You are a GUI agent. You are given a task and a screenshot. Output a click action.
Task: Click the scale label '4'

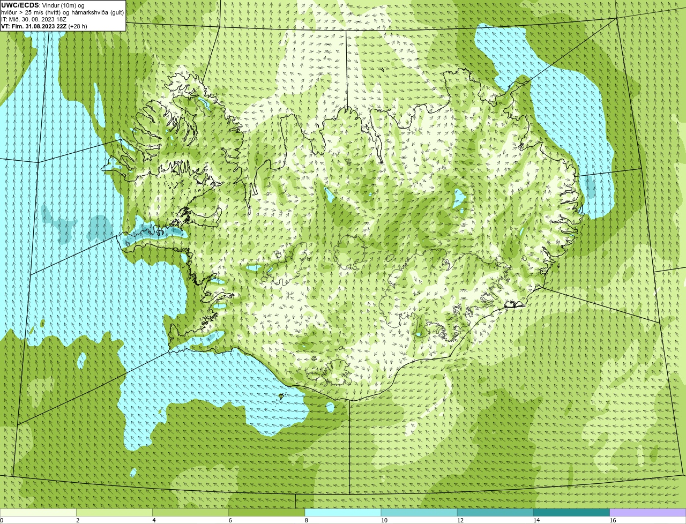(154, 520)
